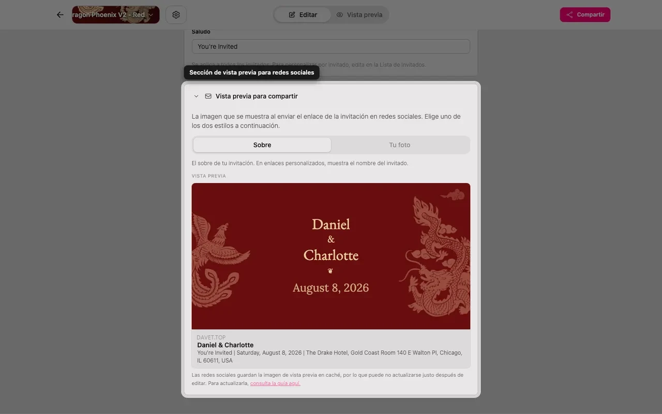Go back using the left arrow icon
The height and width of the screenshot is (414, 662).
[x=60, y=15]
